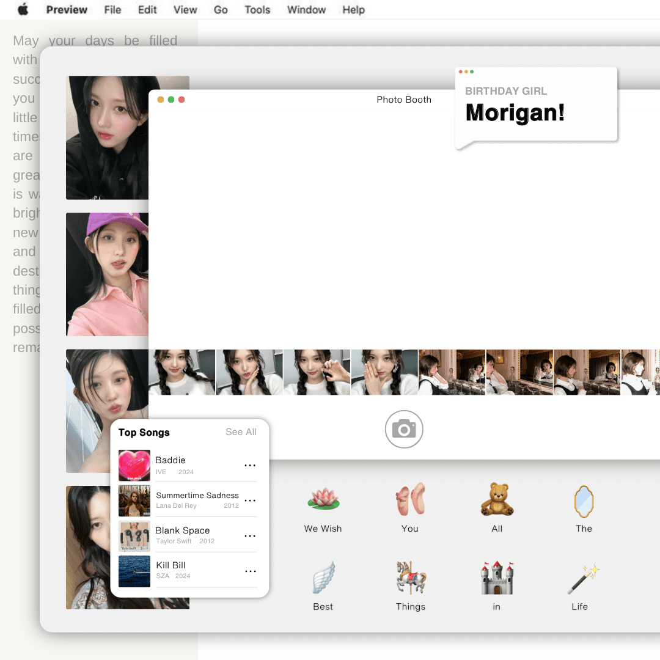Screen dimensions: 660x660
Task: Click the Lana Del Rey artist name
Action: (x=176, y=505)
